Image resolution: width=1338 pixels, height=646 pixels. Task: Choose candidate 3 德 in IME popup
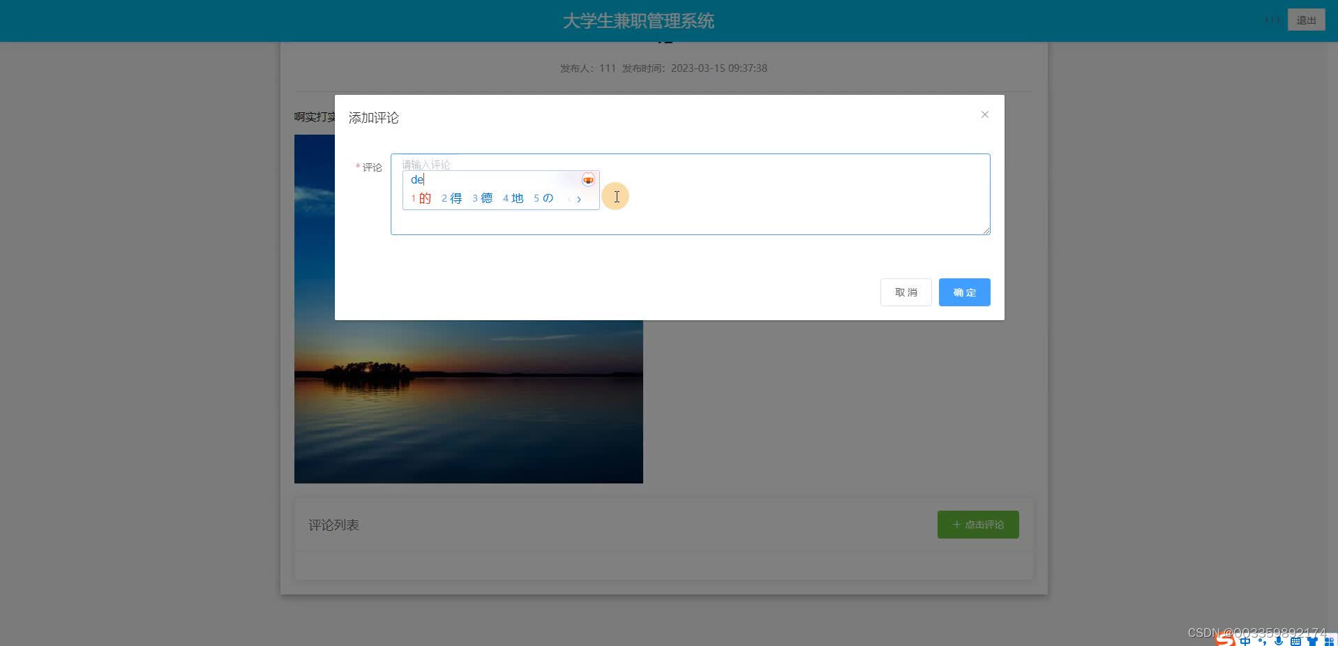[482, 198]
